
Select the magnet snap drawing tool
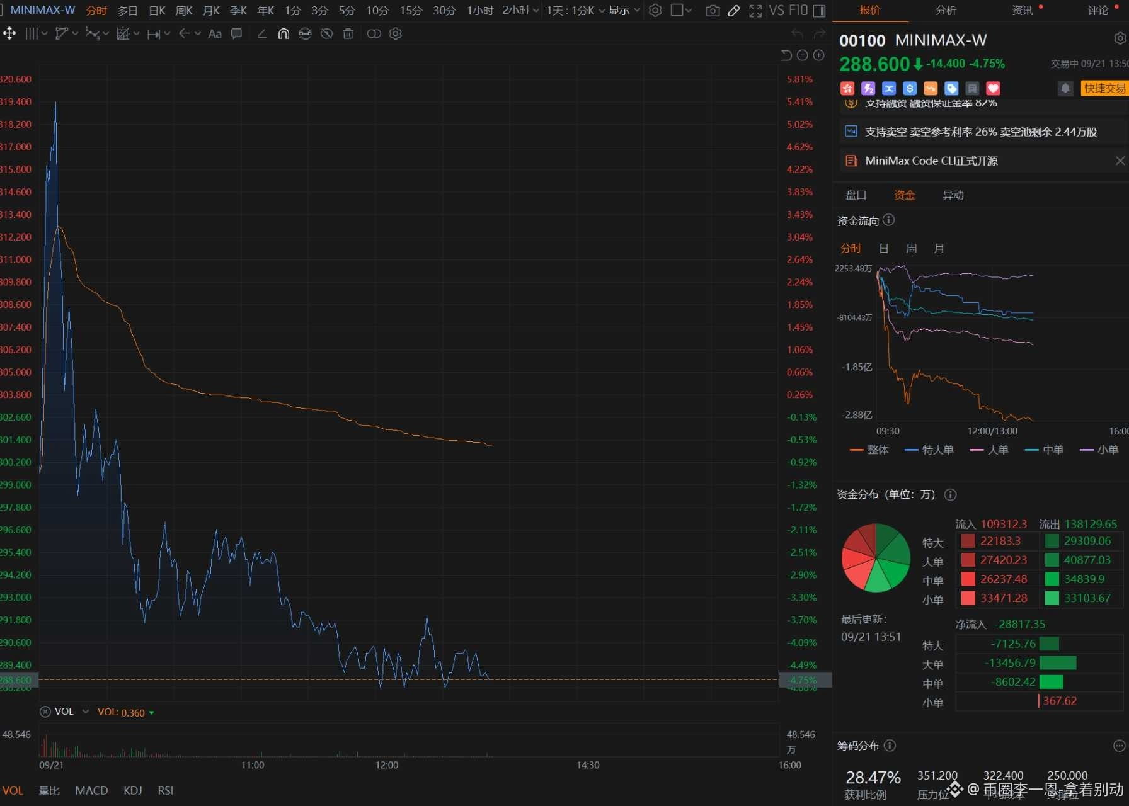[284, 34]
